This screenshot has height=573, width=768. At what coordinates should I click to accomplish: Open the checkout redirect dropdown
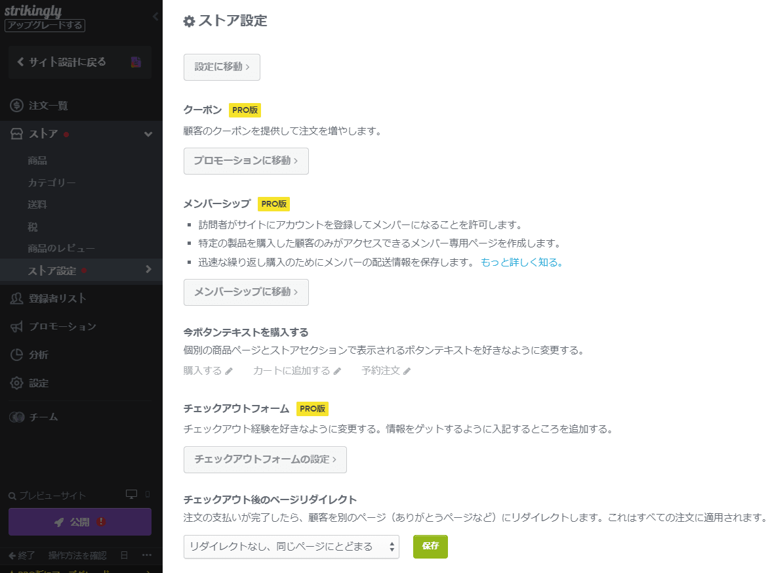click(x=291, y=546)
